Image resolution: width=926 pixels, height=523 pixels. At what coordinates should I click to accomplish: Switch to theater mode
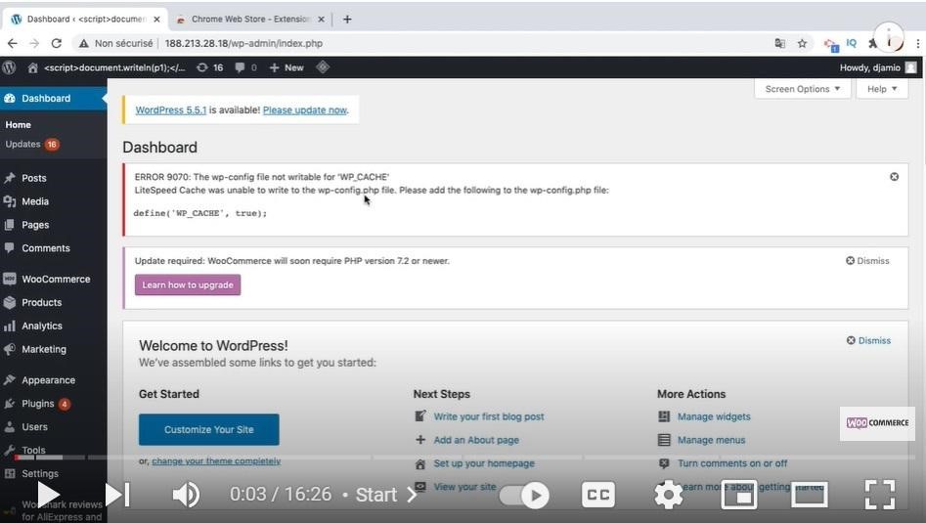(809, 495)
